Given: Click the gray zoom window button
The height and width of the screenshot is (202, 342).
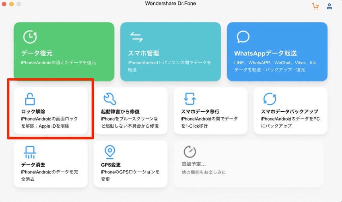Looking at the screenshot, I should point(19,4).
